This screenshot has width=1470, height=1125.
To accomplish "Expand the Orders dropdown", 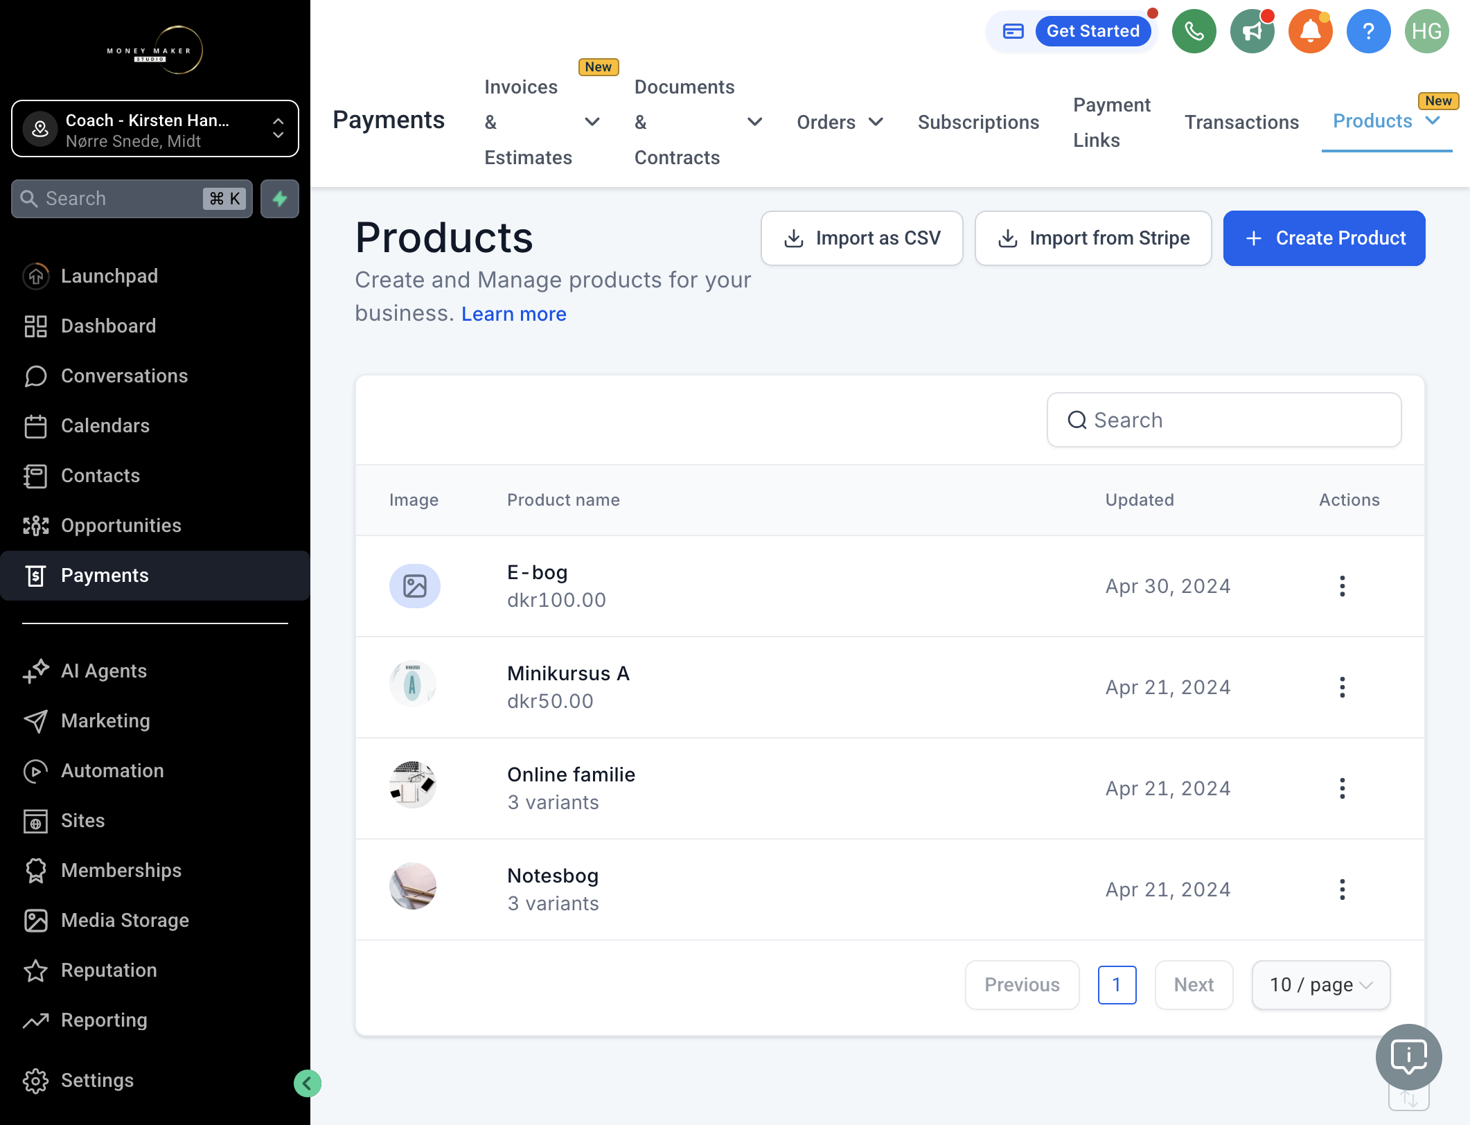I will tap(876, 122).
